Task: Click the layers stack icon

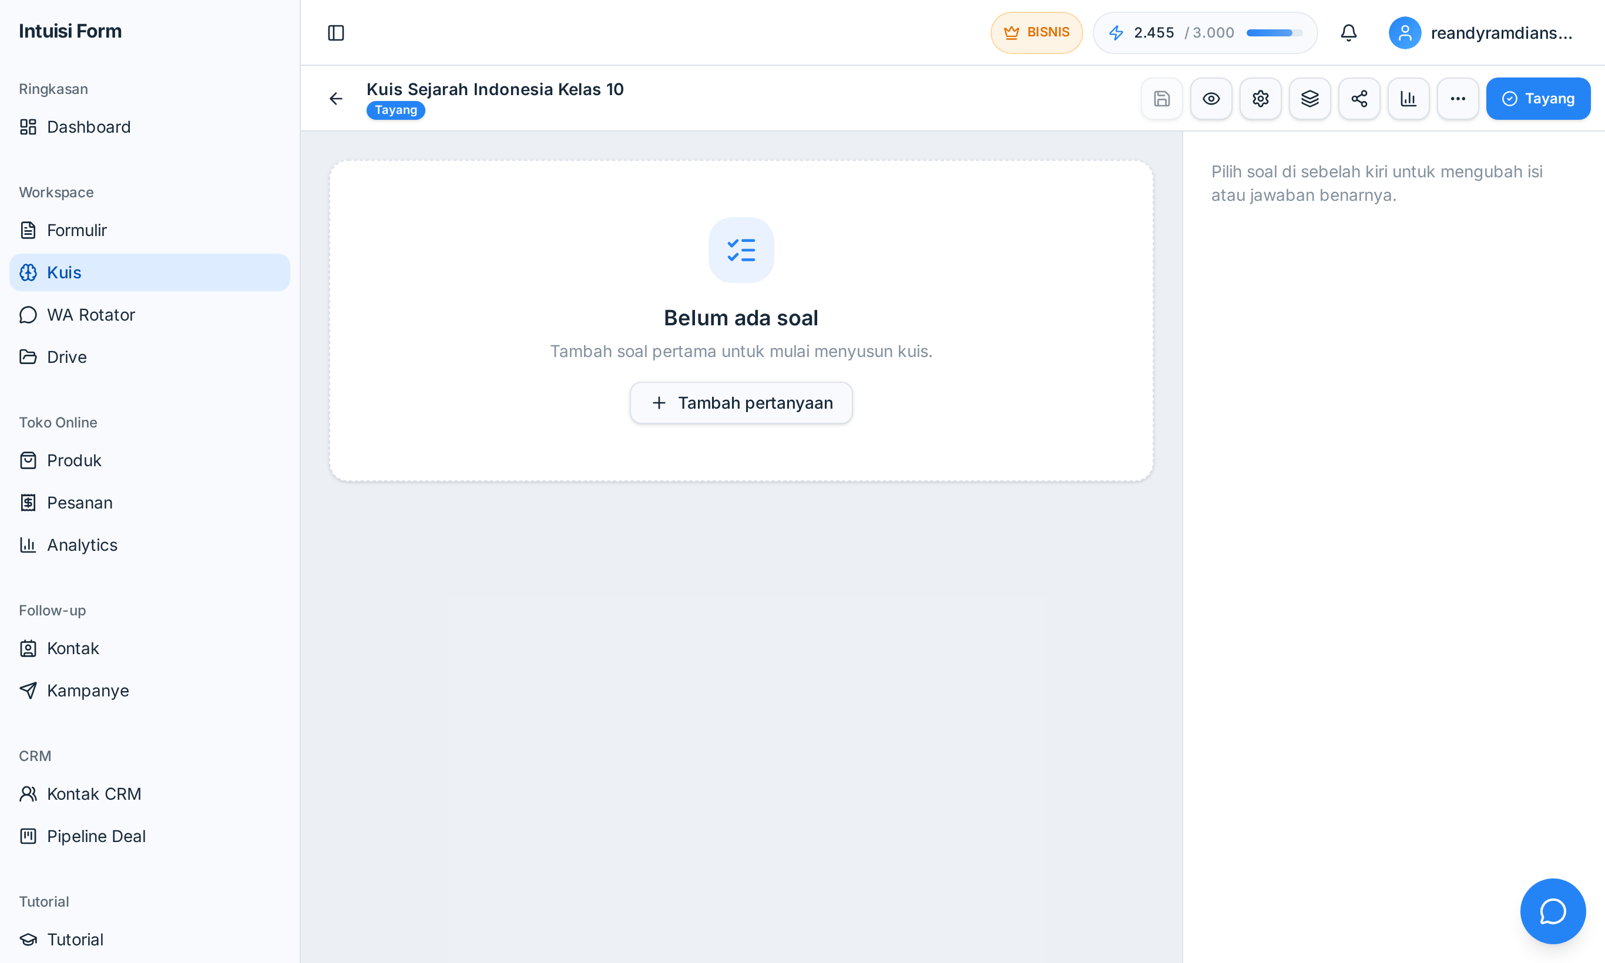Action: click(1309, 99)
